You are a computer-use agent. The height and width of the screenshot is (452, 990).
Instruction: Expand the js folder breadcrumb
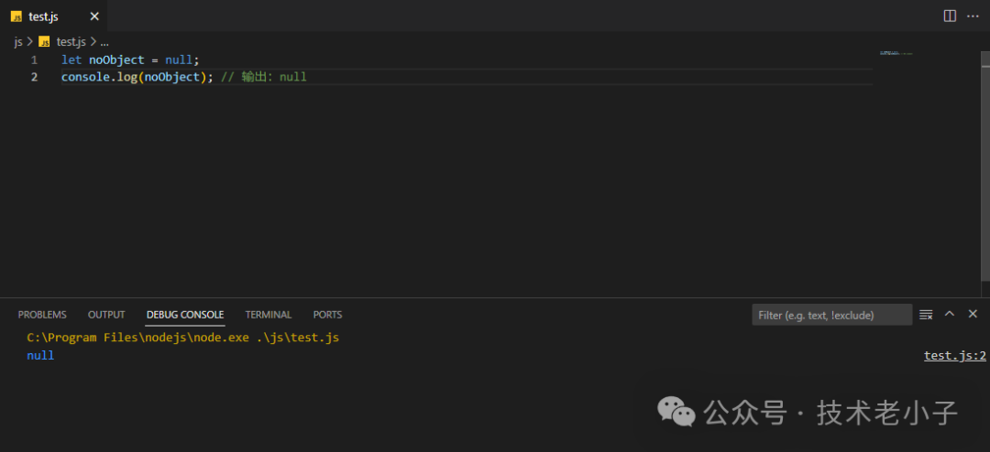coord(17,42)
